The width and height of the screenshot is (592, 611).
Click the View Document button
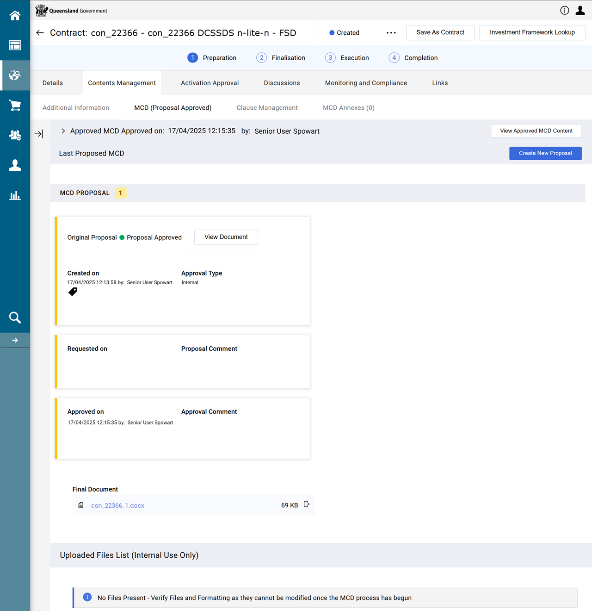coord(226,237)
